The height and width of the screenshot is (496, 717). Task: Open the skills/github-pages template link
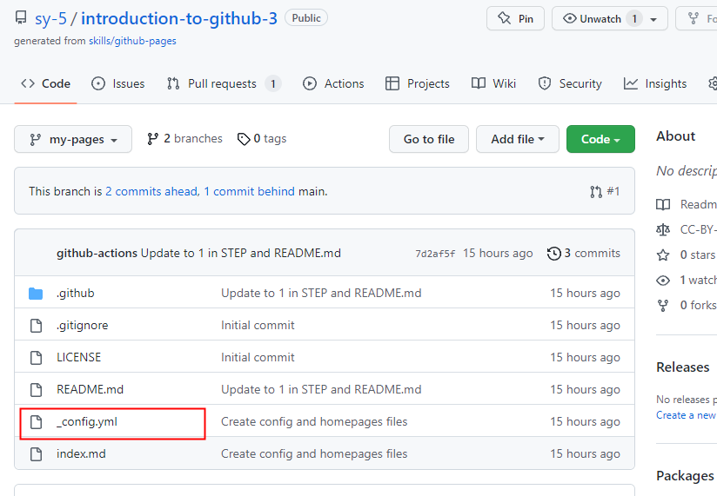(x=132, y=41)
